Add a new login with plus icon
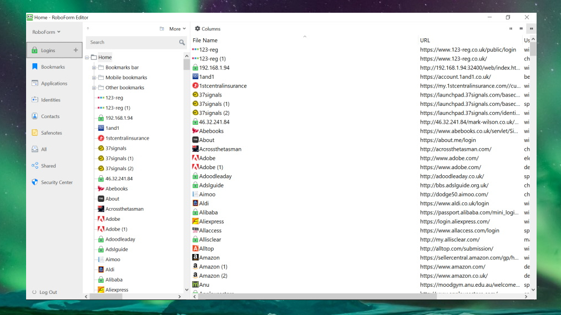 pos(75,50)
